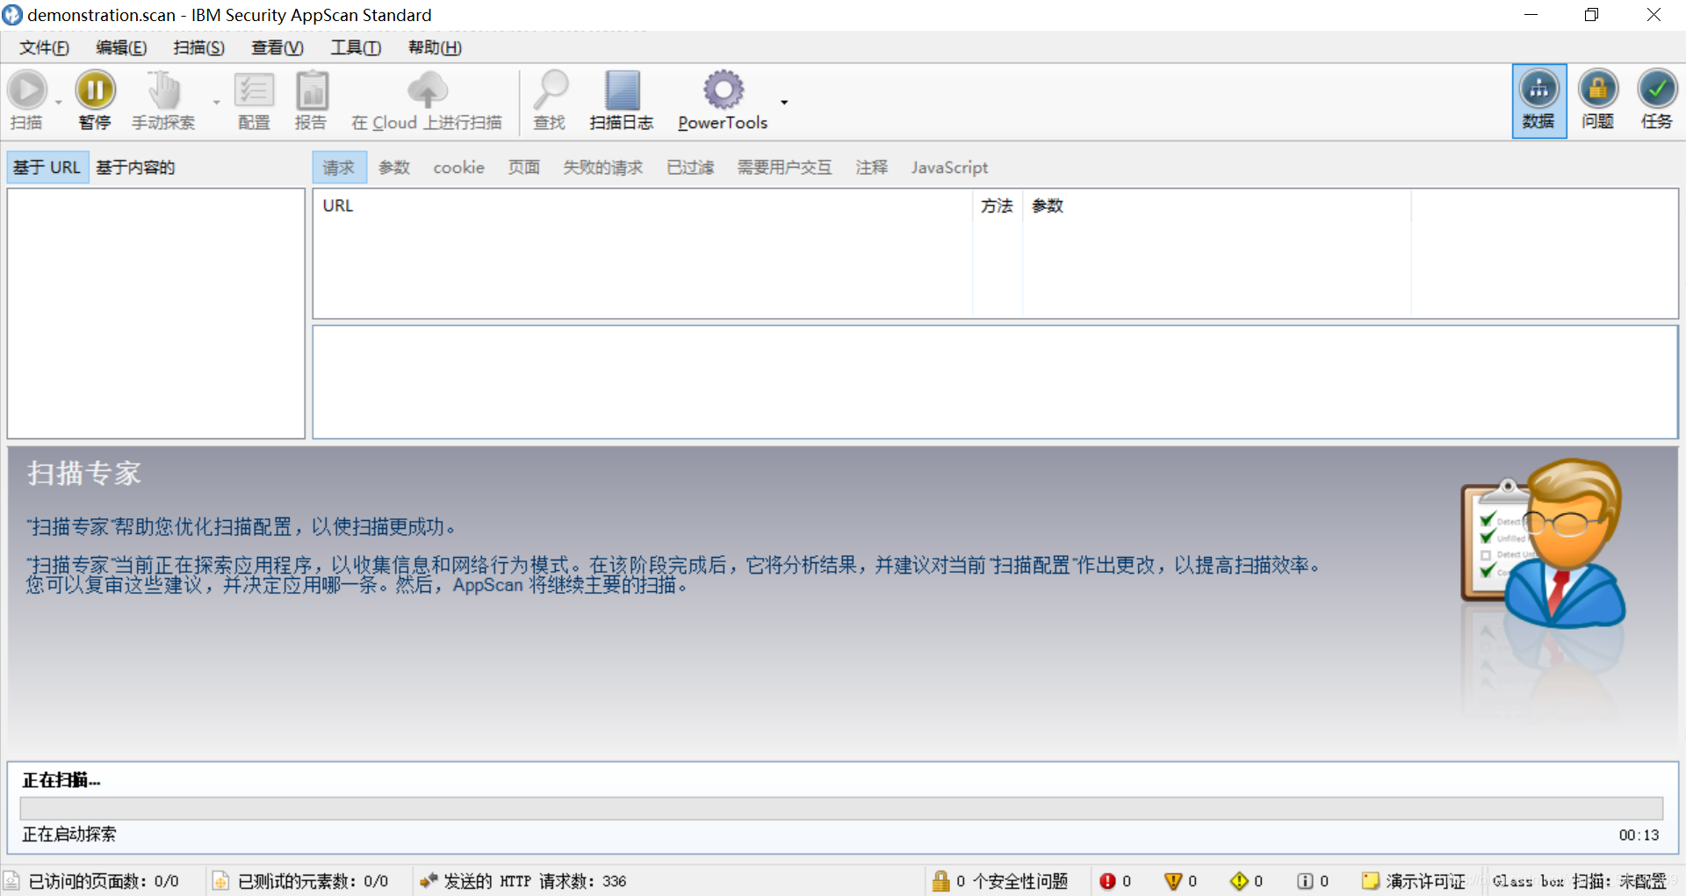Click the high severity red icon
The height and width of the screenshot is (896, 1686).
coord(1107,881)
